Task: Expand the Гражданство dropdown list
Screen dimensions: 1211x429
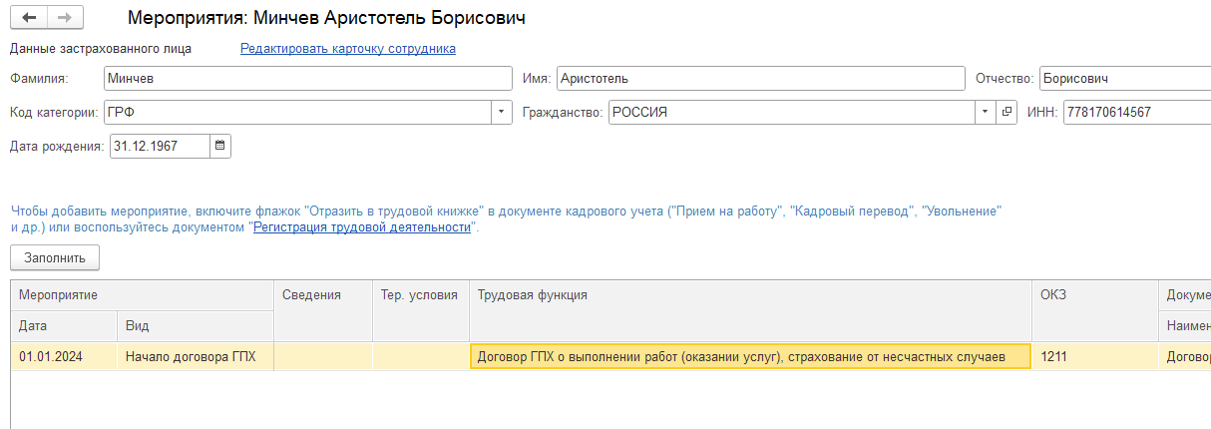Action: [985, 112]
